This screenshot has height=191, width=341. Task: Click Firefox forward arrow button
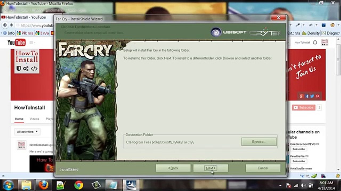click(x=11, y=25)
